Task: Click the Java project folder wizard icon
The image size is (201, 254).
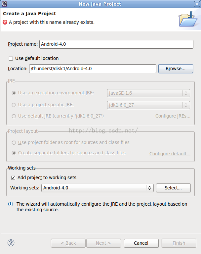Action: 188,19
